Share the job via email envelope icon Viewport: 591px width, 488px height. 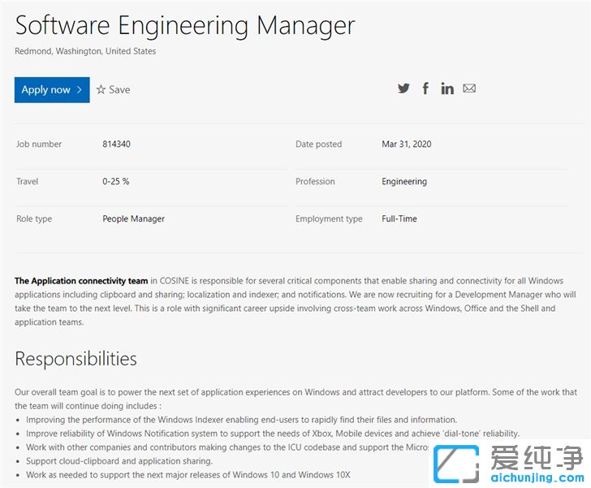tap(469, 89)
